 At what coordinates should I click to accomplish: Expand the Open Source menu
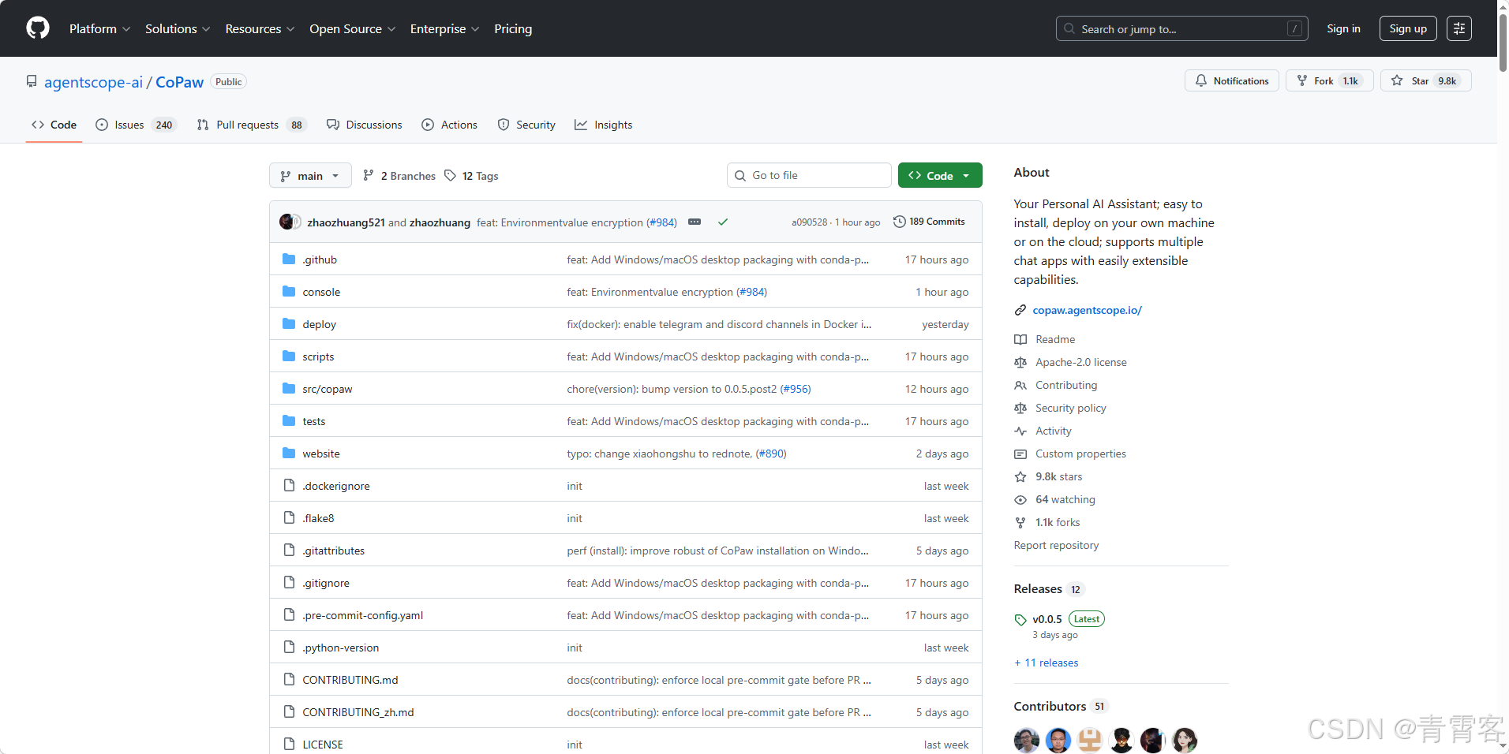(x=352, y=28)
